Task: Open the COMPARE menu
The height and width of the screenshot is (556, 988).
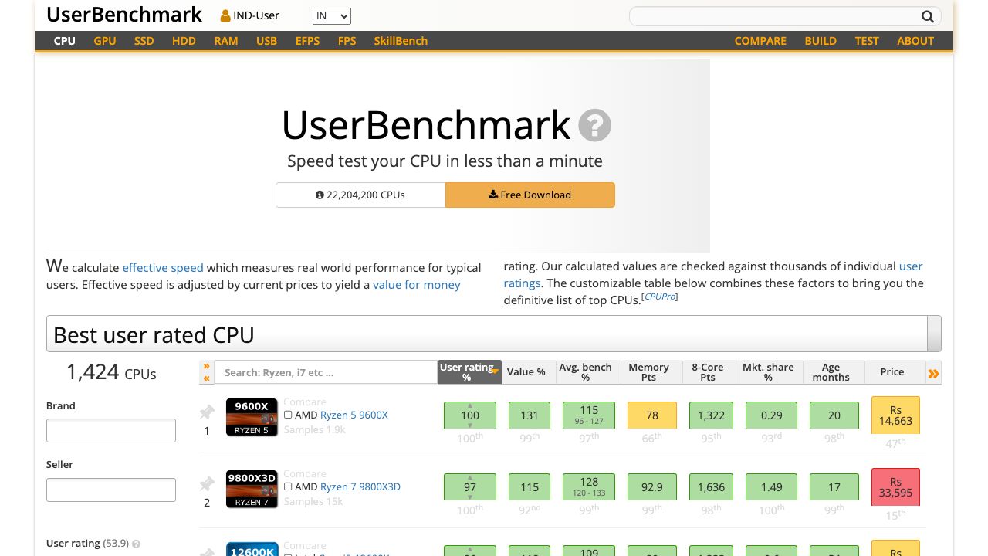Action: point(760,41)
